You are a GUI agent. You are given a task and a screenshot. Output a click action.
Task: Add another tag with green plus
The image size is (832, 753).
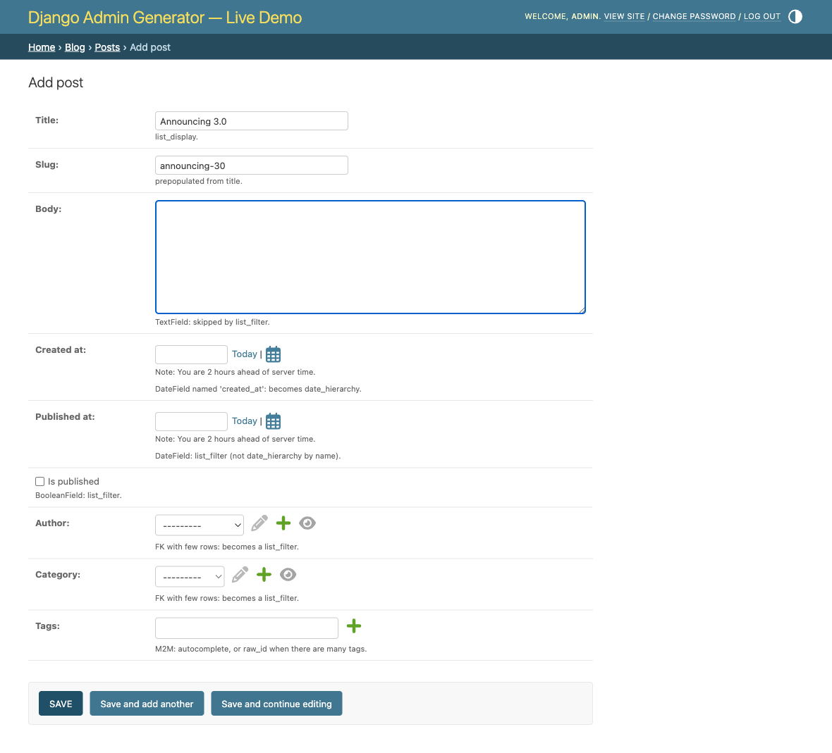354,626
